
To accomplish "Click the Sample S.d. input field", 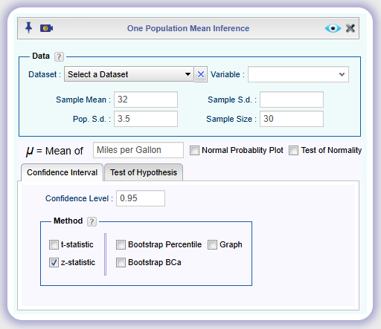I will [x=292, y=100].
